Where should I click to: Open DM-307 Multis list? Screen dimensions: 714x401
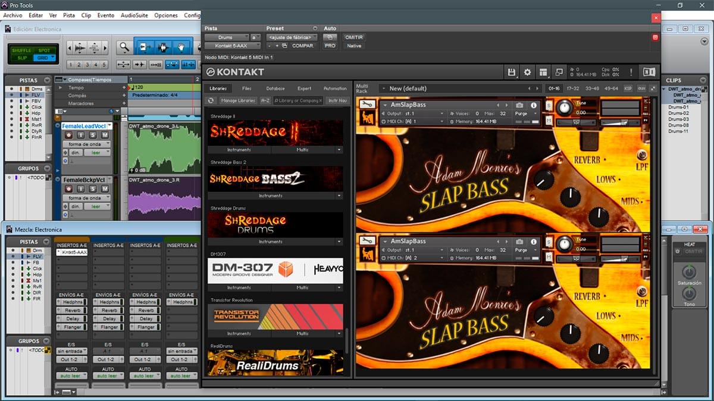point(302,287)
